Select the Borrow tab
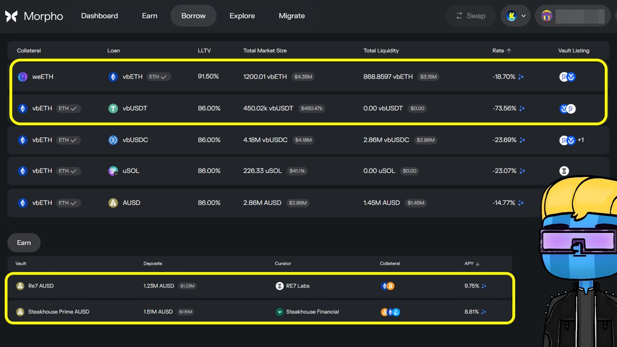The image size is (617, 347). point(193,16)
